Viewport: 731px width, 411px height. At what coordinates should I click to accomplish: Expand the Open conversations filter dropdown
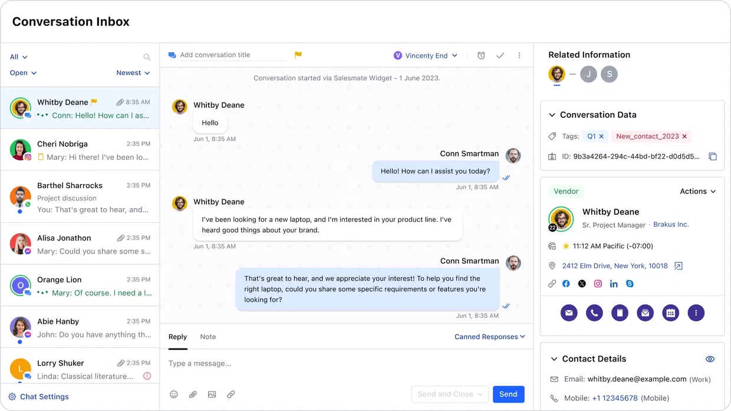coord(23,73)
